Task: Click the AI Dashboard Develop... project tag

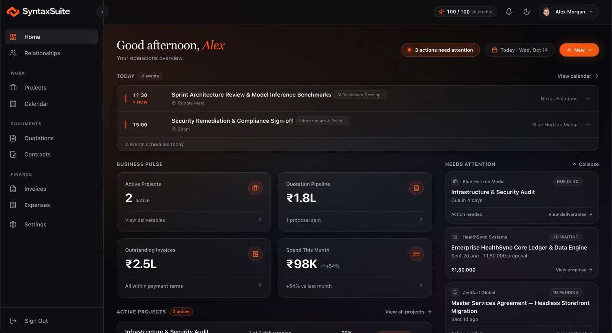Action: [360, 95]
